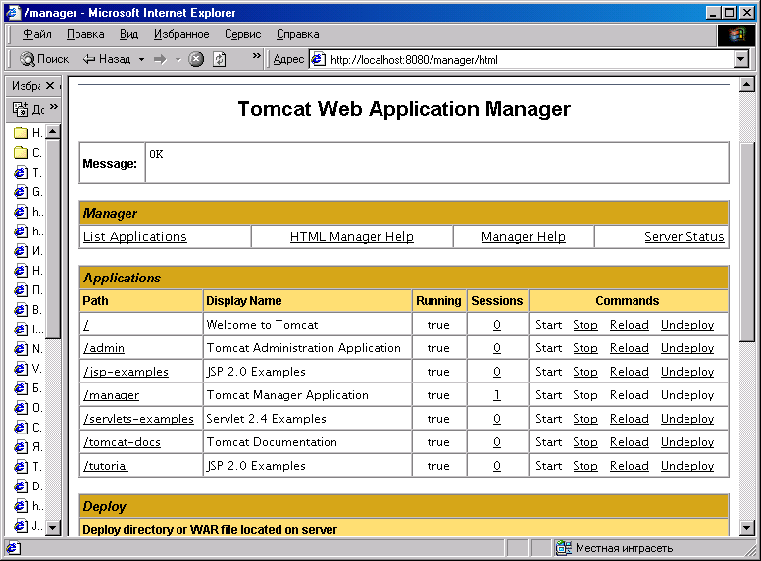Click favorites list scroll up arrow

point(53,132)
